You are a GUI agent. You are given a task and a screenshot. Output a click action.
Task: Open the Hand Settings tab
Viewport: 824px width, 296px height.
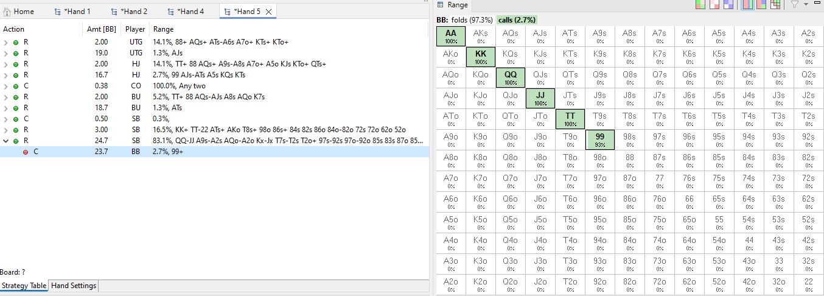[73, 286]
